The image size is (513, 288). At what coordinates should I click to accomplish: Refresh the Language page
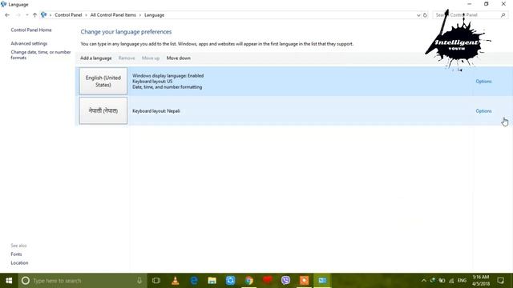click(425, 15)
